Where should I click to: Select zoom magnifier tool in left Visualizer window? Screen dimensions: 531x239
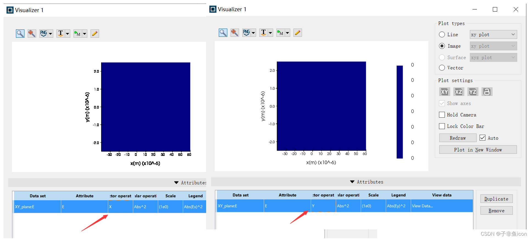[x=20, y=34]
